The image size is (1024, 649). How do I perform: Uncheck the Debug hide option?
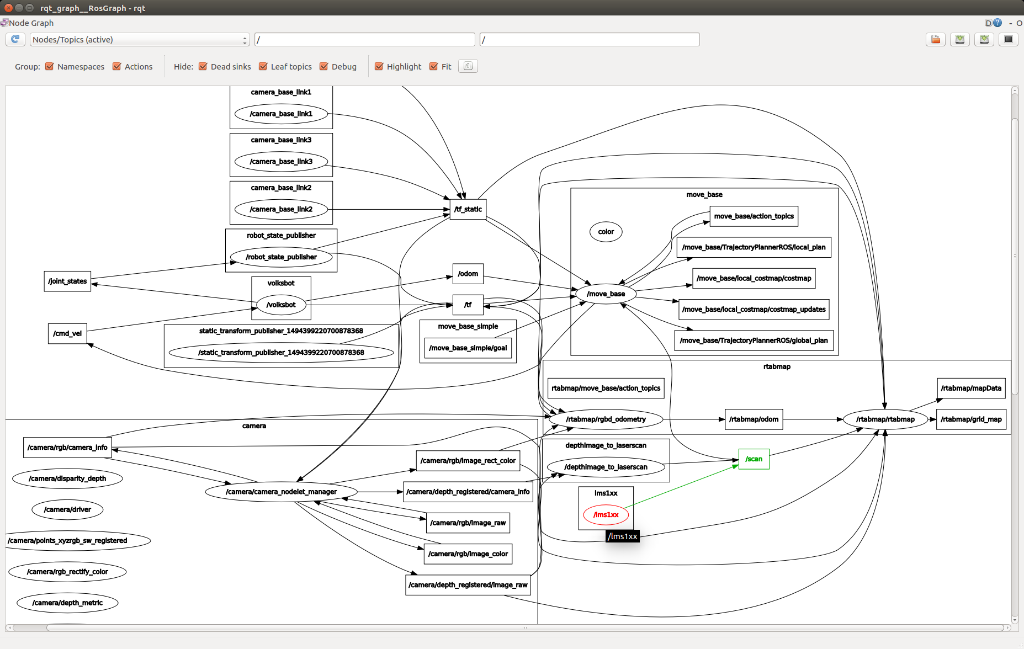[324, 67]
